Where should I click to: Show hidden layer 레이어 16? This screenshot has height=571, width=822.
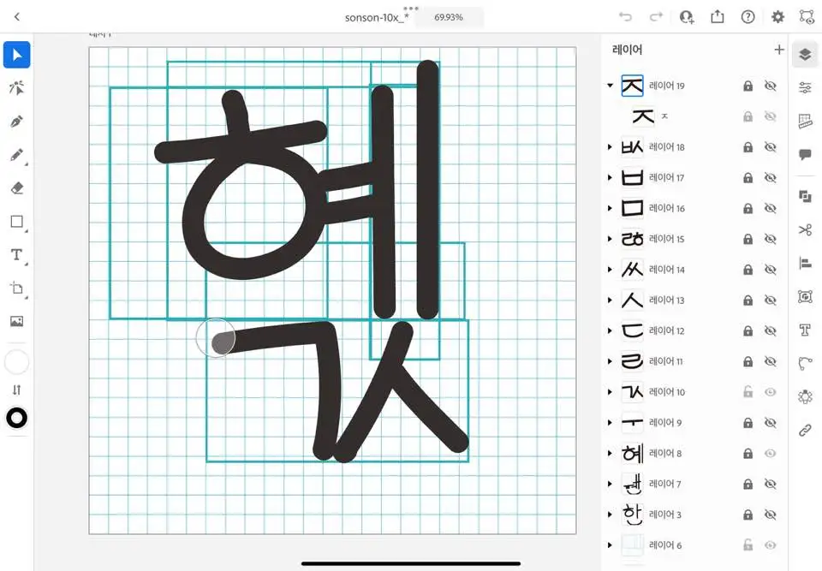click(770, 208)
